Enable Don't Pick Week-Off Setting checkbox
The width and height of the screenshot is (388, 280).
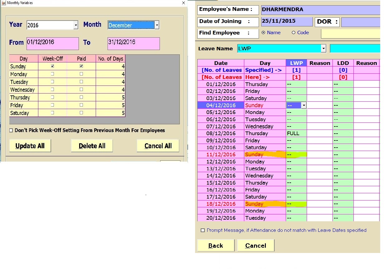pyautogui.click(x=11, y=131)
